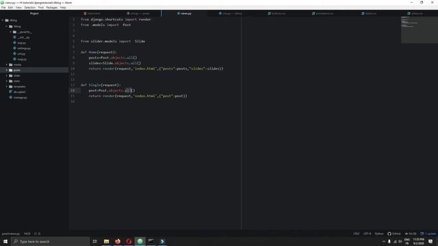Place cursor on 'def Single(request):' line
The width and height of the screenshot is (438, 246).
point(101,85)
